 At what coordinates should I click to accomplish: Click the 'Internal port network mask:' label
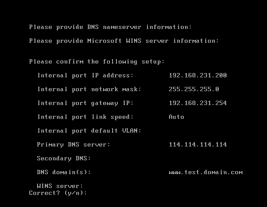click(x=89, y=89)
